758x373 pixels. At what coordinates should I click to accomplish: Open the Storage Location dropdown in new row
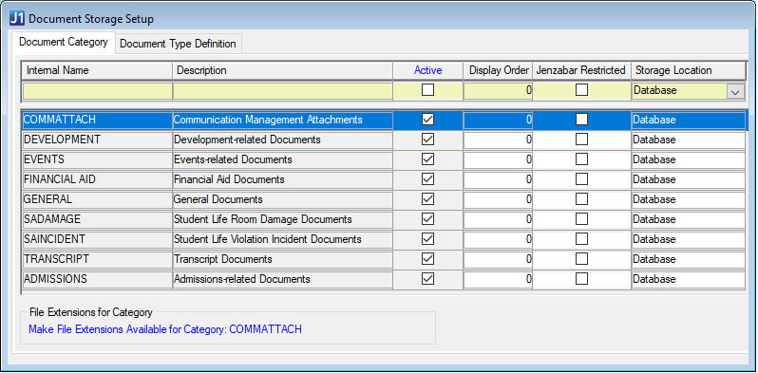[735, 91]
